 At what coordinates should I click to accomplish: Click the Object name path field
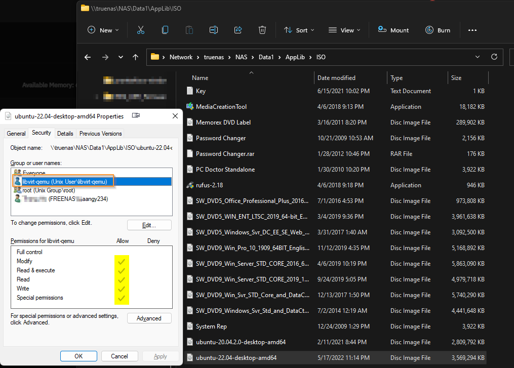111,148
